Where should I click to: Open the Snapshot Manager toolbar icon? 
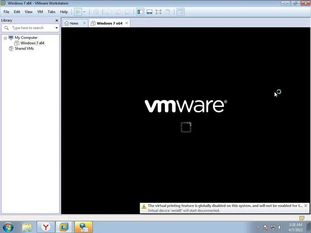click(127, 12)
